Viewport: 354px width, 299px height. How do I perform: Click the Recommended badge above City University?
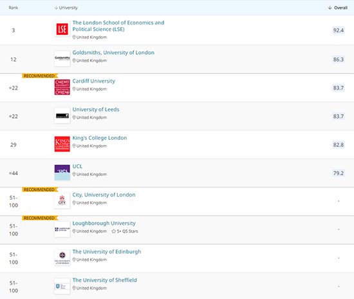[40, 189]
